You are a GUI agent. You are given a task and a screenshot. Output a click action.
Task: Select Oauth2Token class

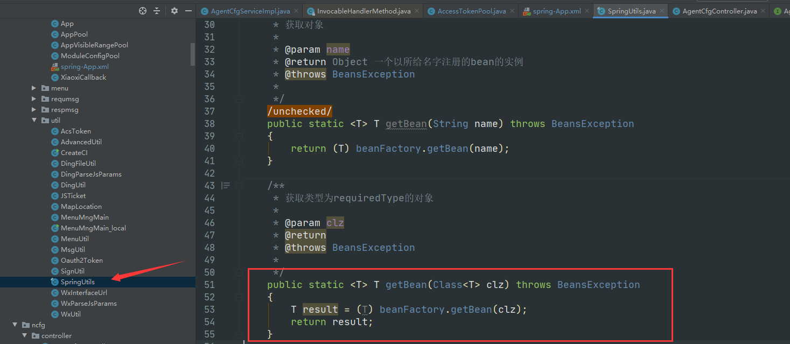(82, 261)
